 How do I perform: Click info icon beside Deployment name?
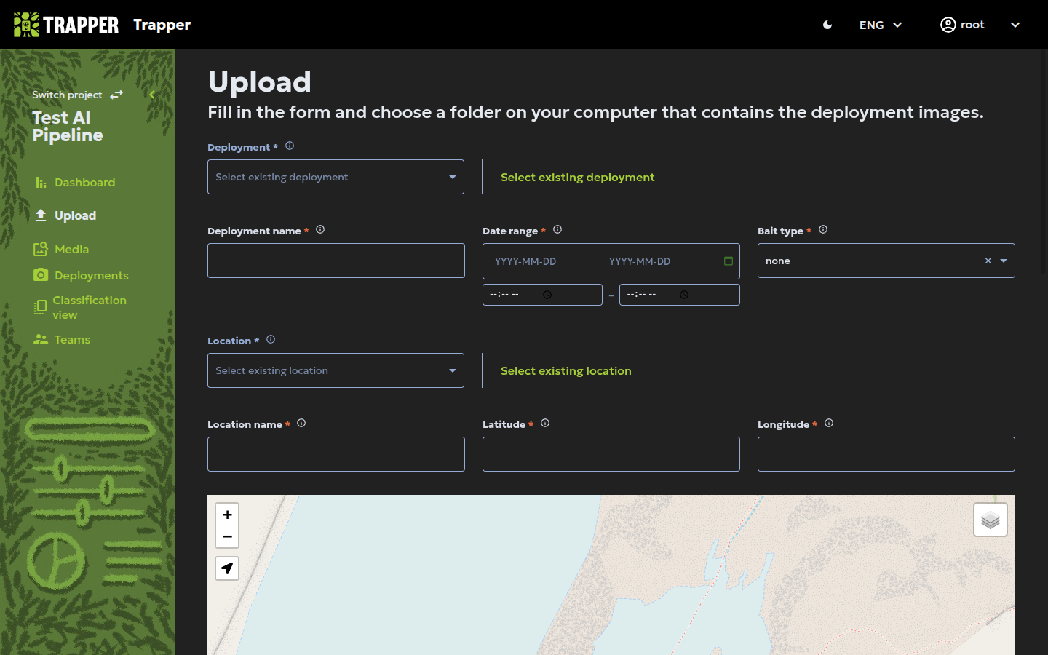(320, 229)
